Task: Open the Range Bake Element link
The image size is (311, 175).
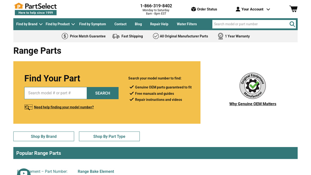Action: tap(96, 171)
